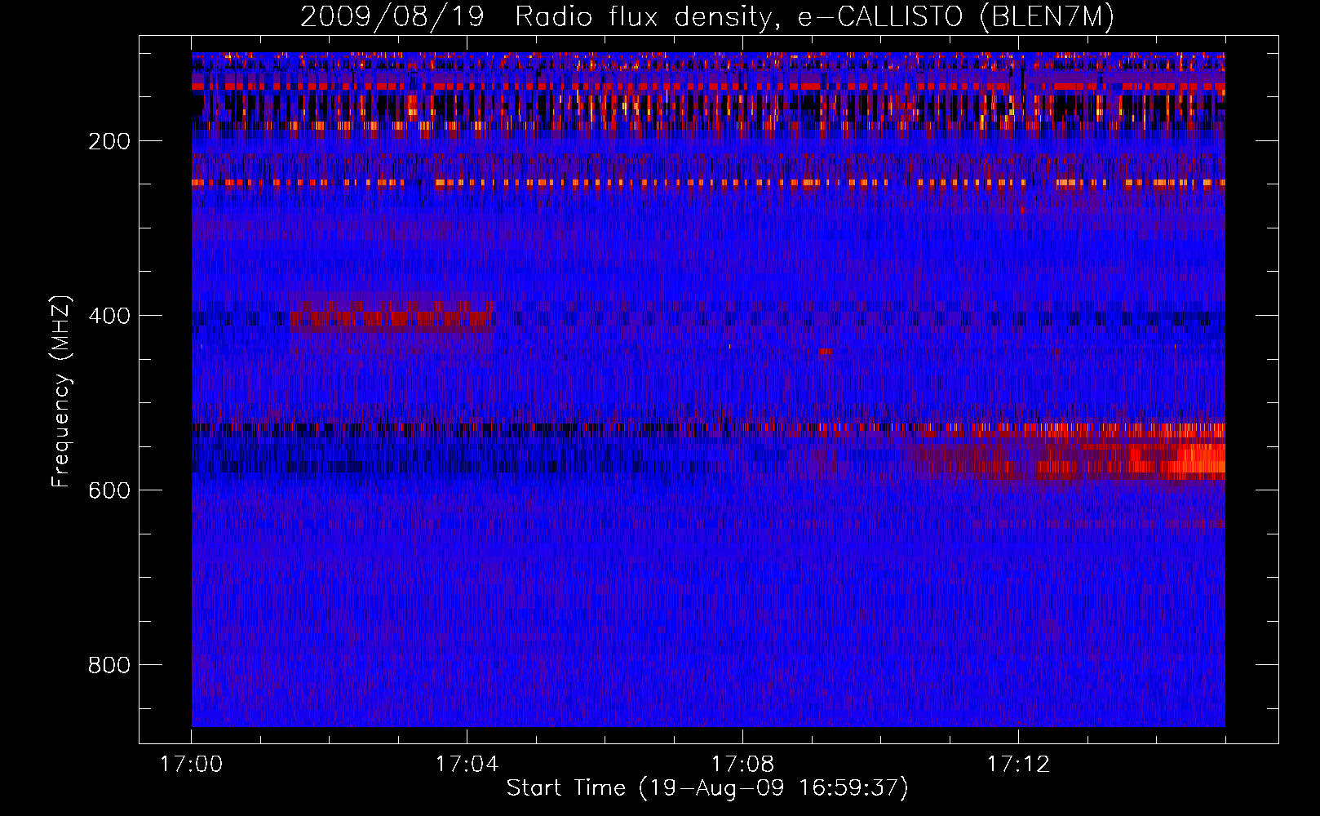The height and width of the screenshot is (816, 1320).
Task: Click the 17:00 time tick label
Action: click(x=191, y=765)
